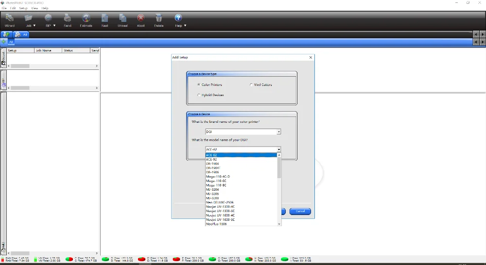Open the View menu
Screen dimensions: 486x265
point(35,8)
